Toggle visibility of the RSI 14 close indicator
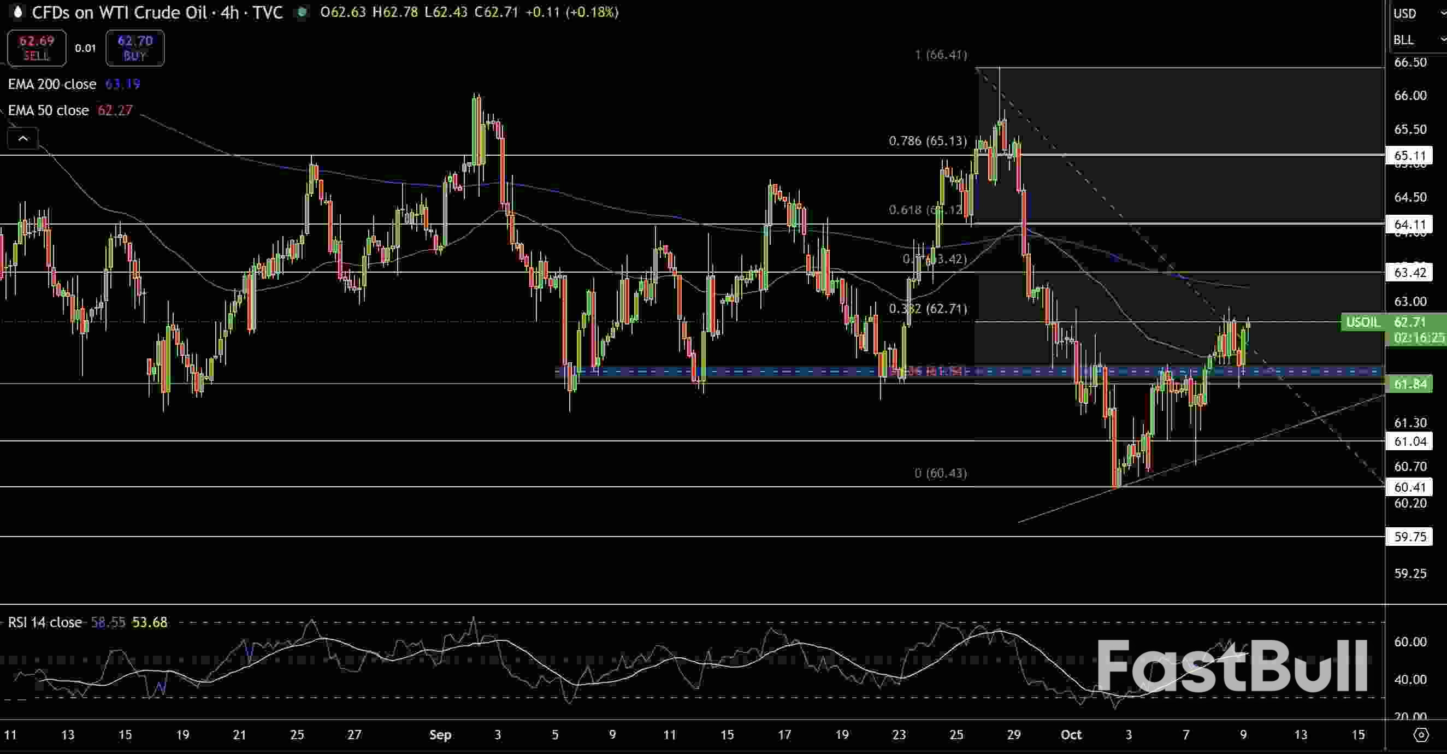The width and height of the screenshot is (1447, 754). pyautogui.click(x=44, y=622)
